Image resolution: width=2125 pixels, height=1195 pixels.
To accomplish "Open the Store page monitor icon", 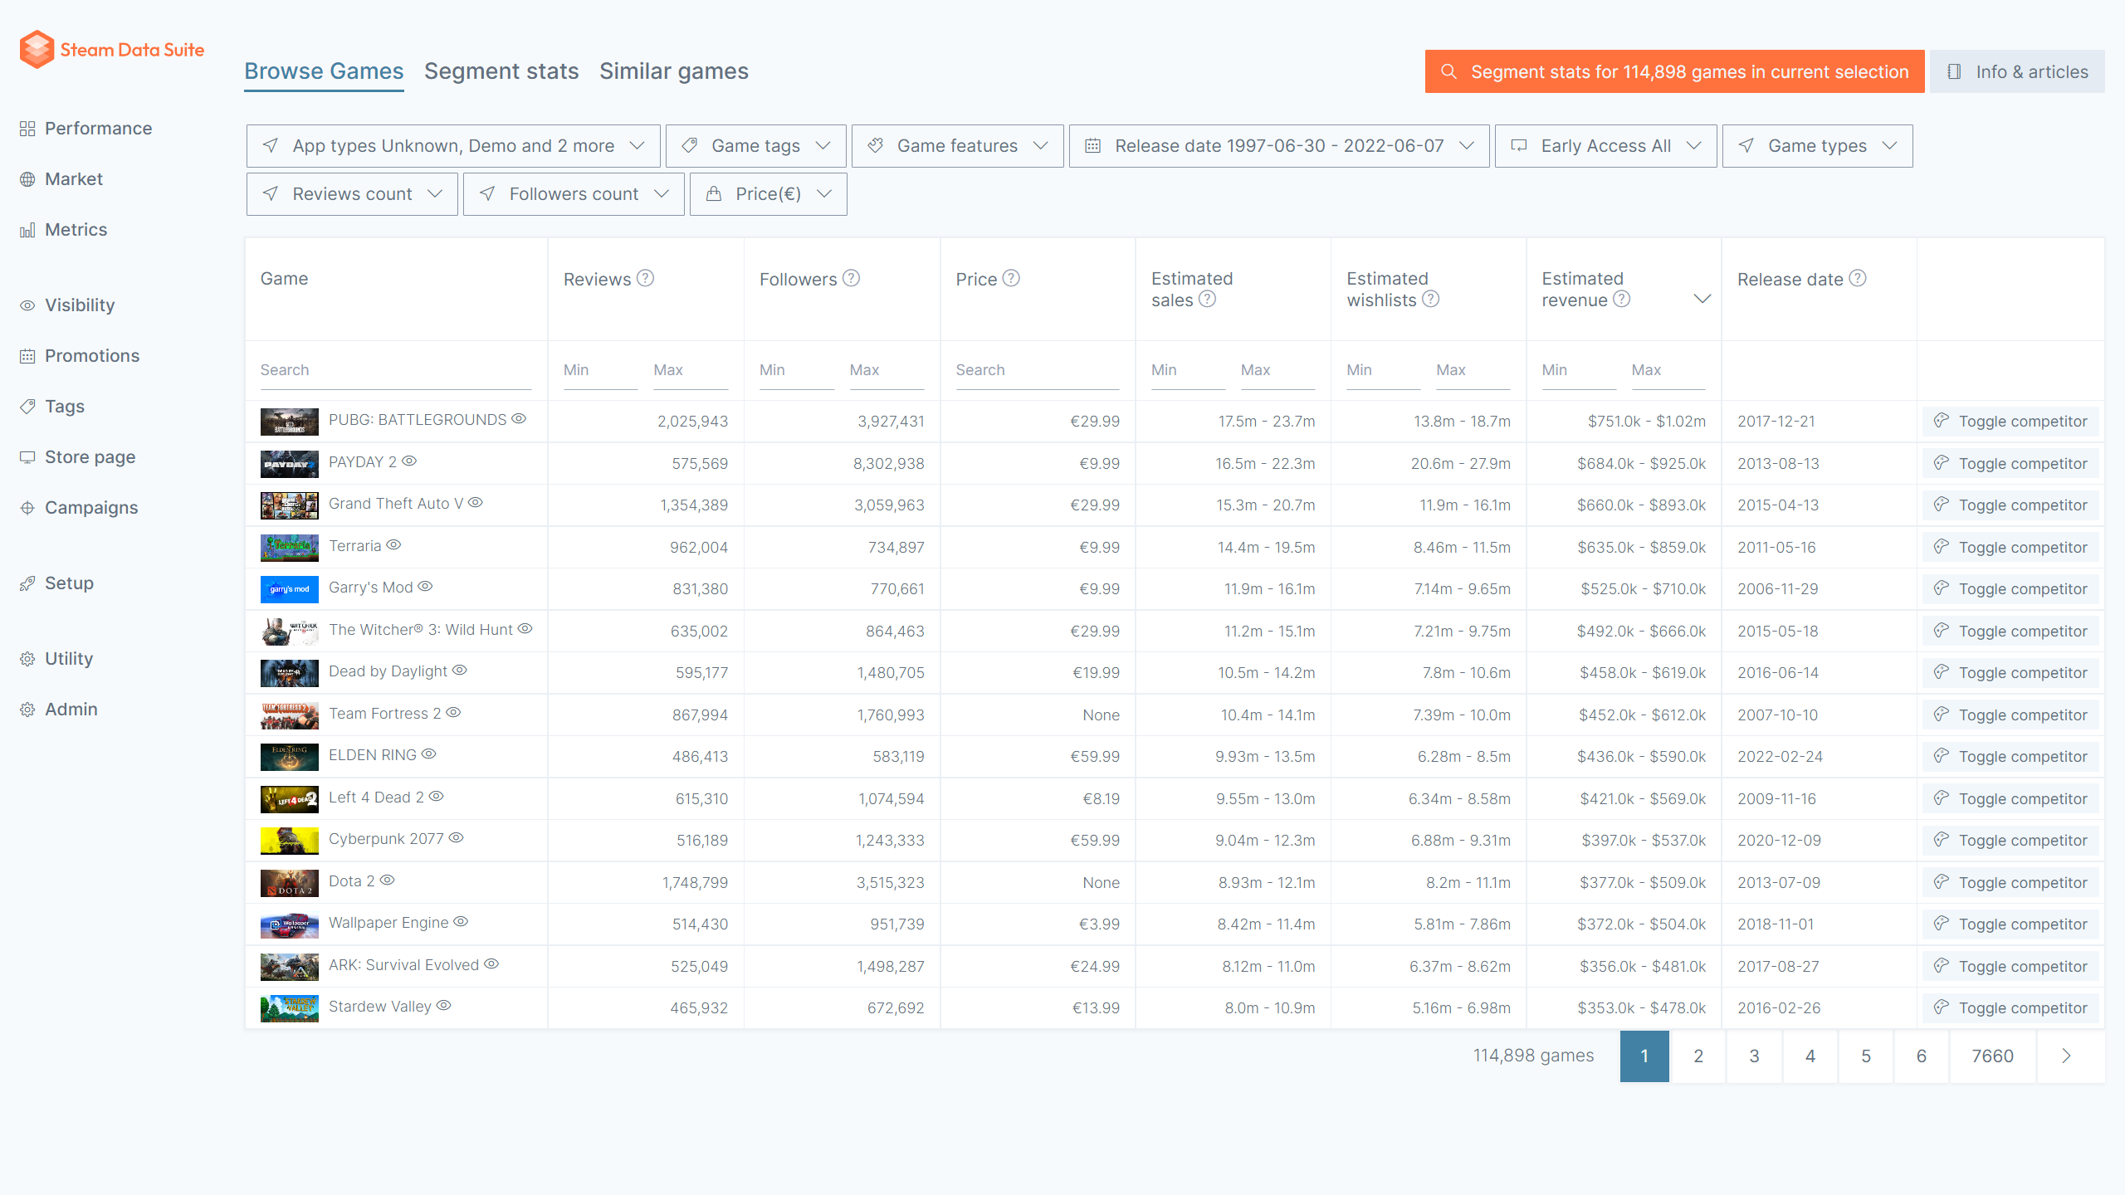I will click(x=27, y=457).
